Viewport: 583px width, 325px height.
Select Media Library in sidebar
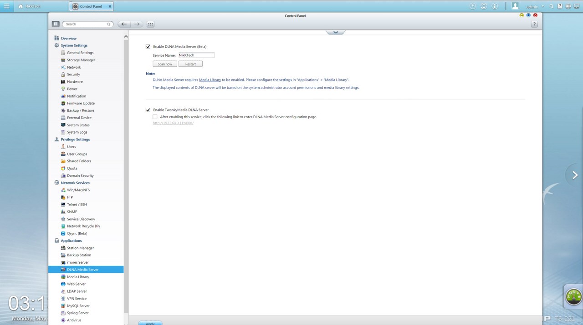pyautogui.click(x=78, y=277)
